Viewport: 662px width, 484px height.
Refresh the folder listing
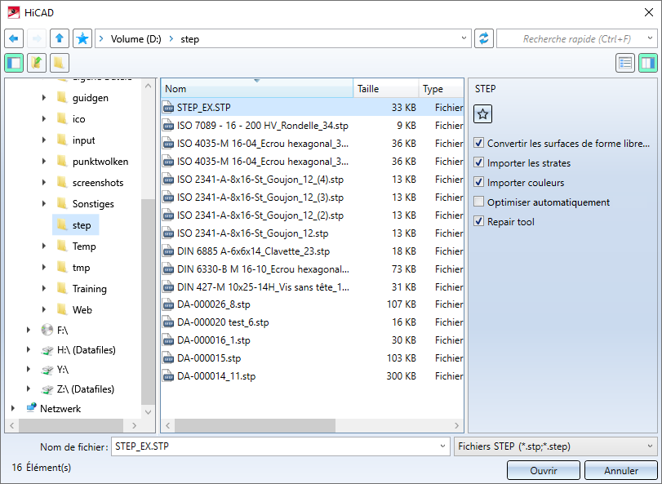click(x=484, y=39)
